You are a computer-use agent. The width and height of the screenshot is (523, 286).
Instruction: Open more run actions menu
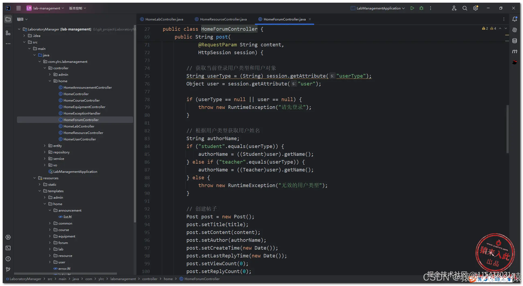click(431, 8)
